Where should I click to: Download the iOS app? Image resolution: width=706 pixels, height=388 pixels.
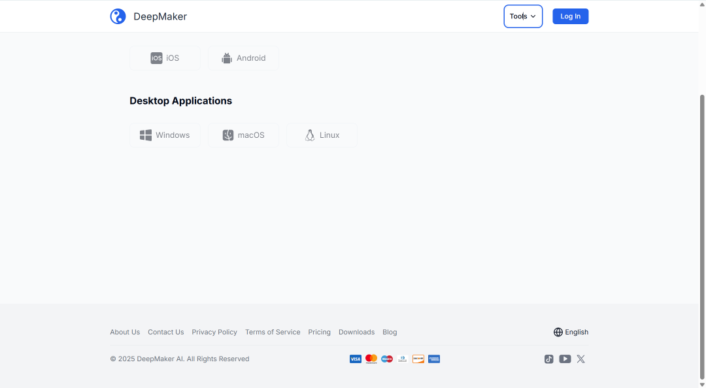[165, 58]
